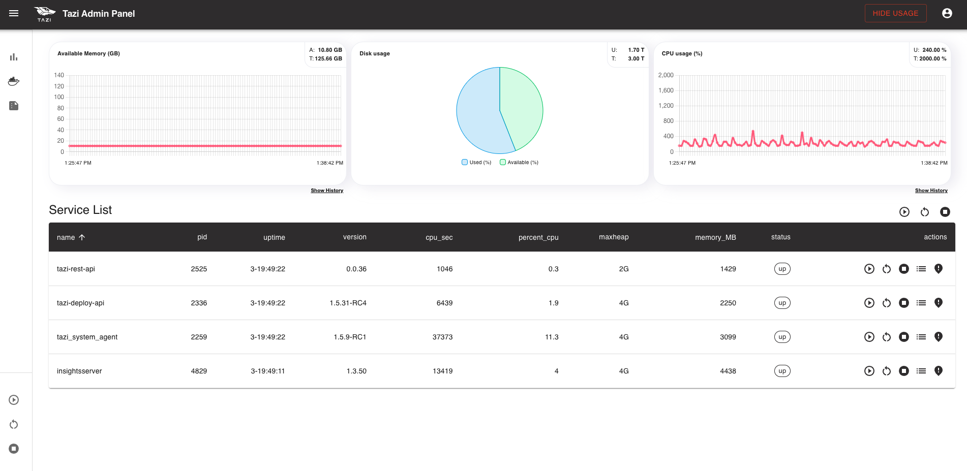Select the tazi-rest-api name cell
The height and width of the screenshot is (471, 967).
pyautogui.click(x=76, y=269)
